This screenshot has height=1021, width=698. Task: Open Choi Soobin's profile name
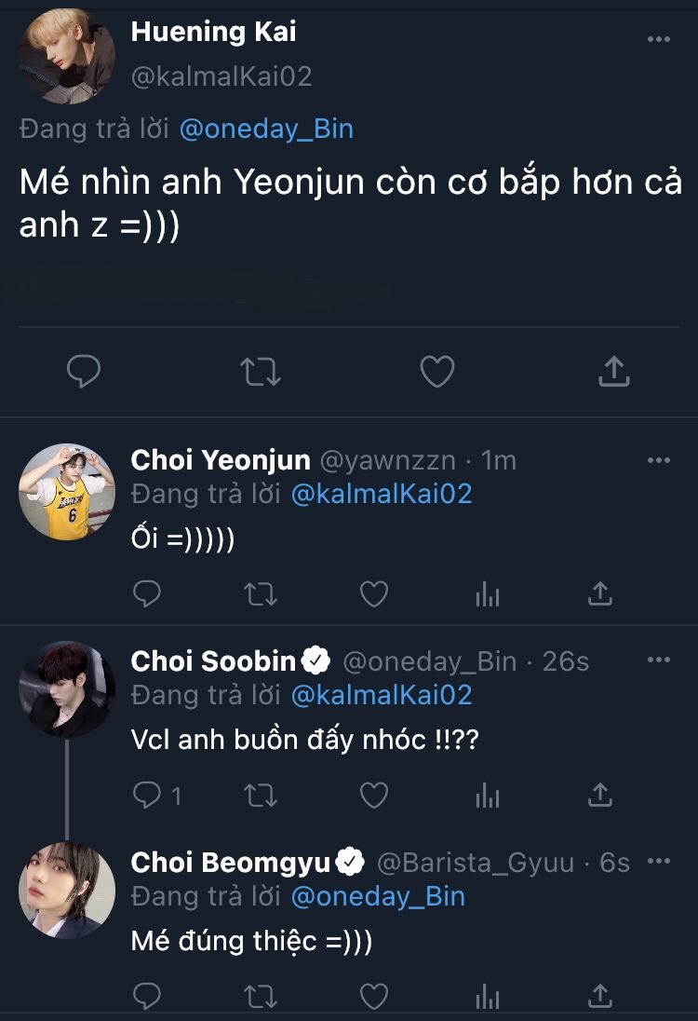[x=213, y=661]
